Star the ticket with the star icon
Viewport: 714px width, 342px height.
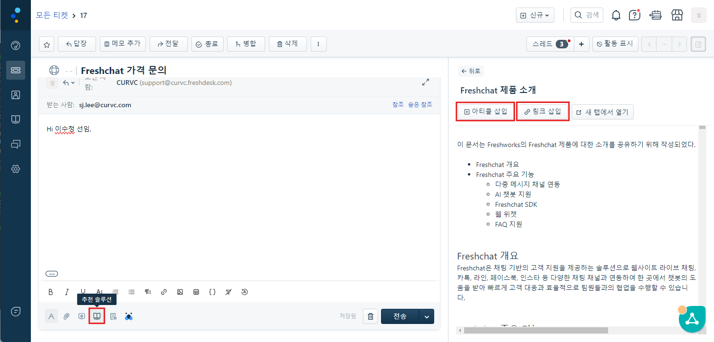point(47,44)
